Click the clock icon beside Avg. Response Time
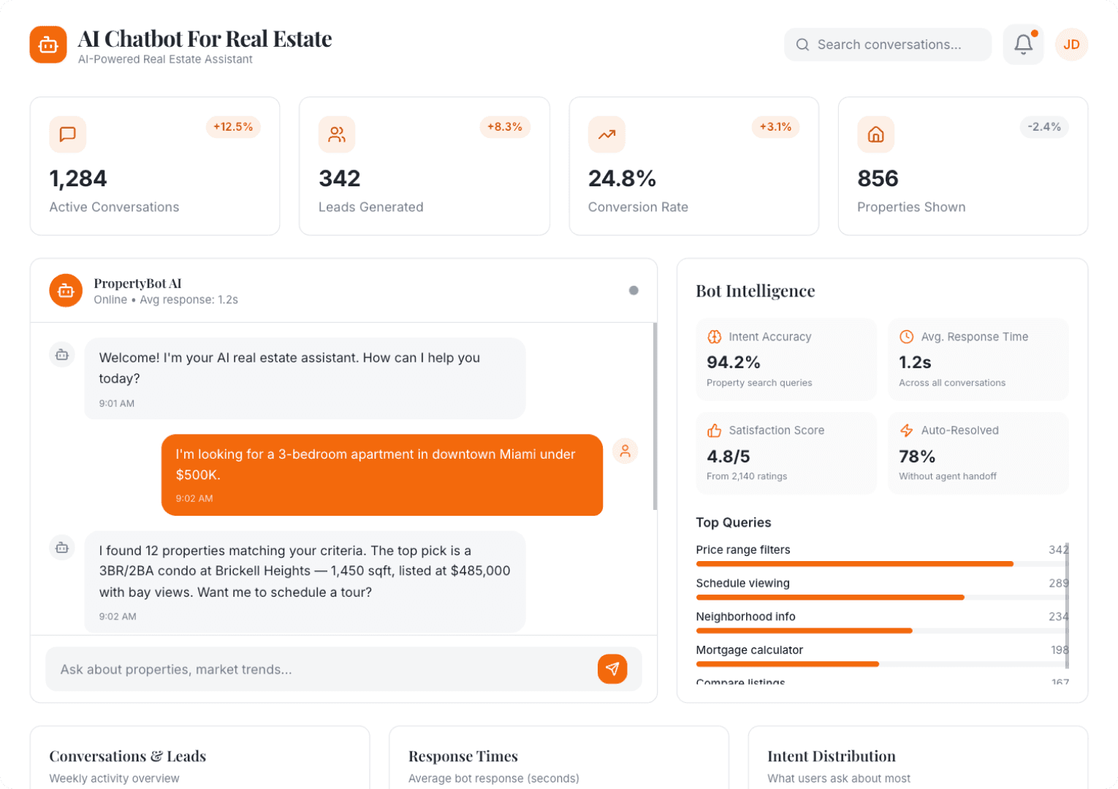Image resolution: width=1118 pixels, height=789 pixels. tap(906, 337)
